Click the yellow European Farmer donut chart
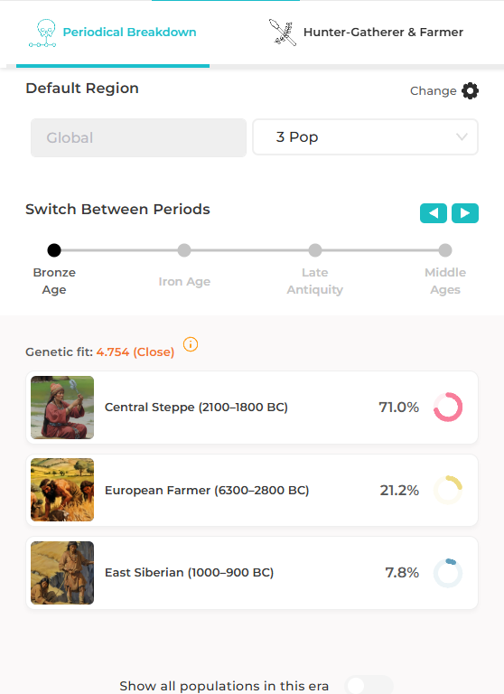504x694 pixels. coord(448,490)
